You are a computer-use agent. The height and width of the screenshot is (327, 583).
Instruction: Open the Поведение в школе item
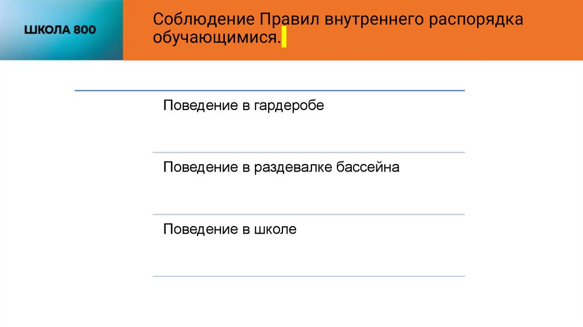pos(230,230)
